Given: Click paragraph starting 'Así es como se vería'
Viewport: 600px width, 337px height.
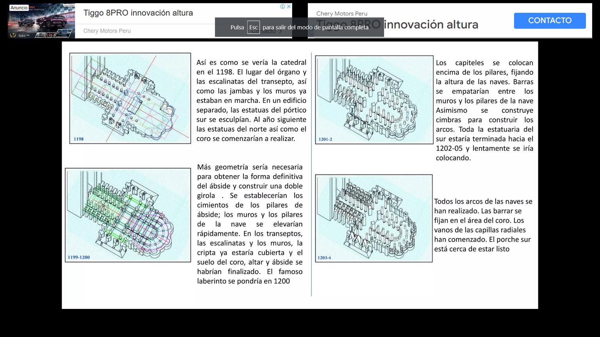Looking at the screenshot, I should tap(251, 100).
